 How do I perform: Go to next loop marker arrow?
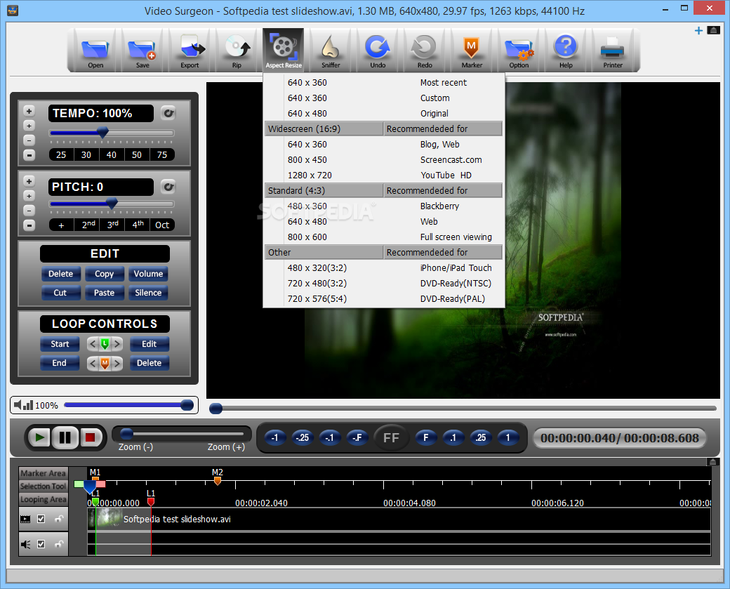117,344
